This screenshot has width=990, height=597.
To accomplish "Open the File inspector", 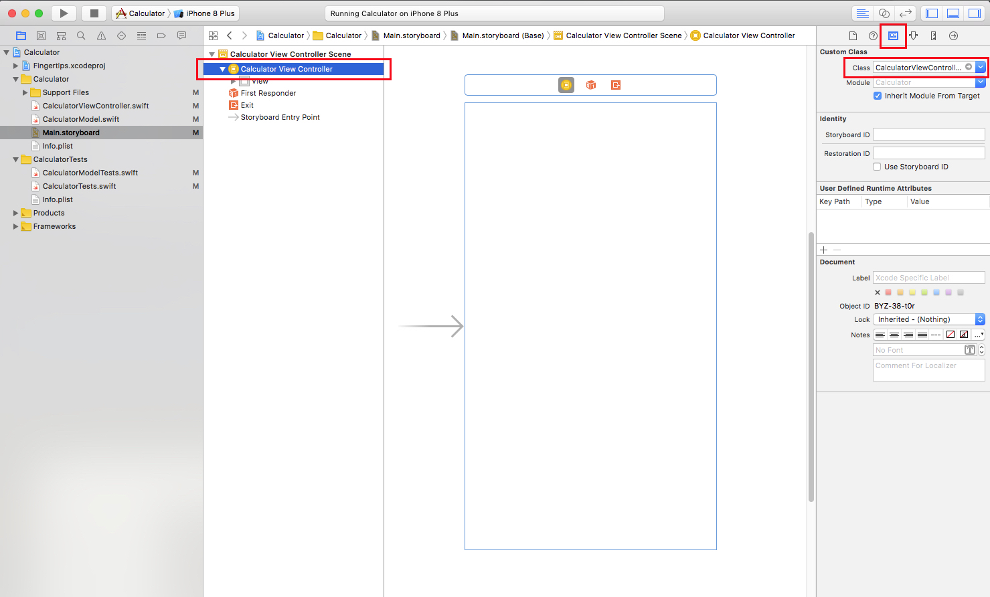I will [x=853, y=35].
